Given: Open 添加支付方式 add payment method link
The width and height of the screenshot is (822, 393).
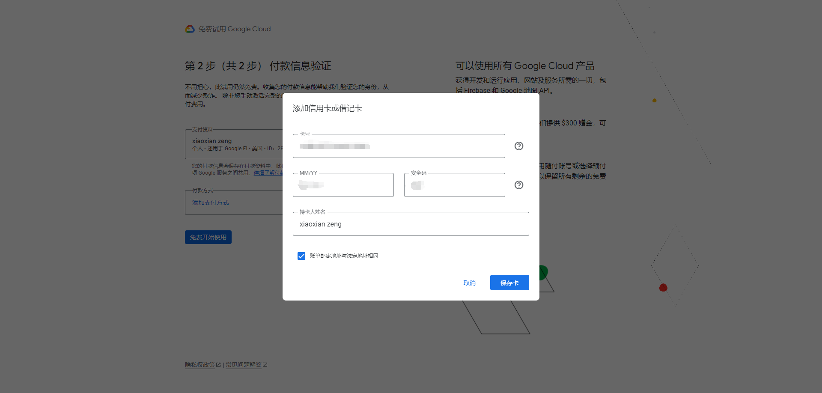Looking at the screenshot, I should [x=210, y=202].
